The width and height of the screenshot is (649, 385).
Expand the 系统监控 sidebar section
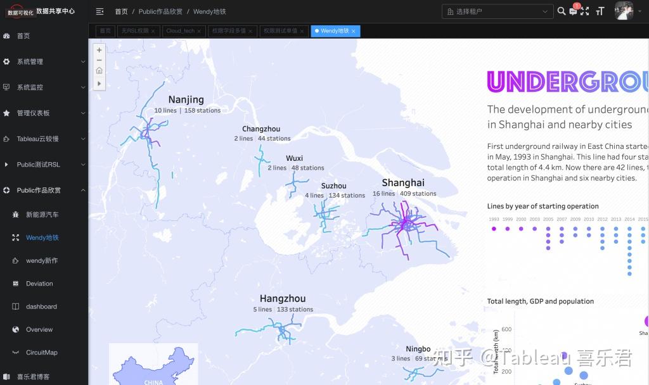[x=32, y=87]
